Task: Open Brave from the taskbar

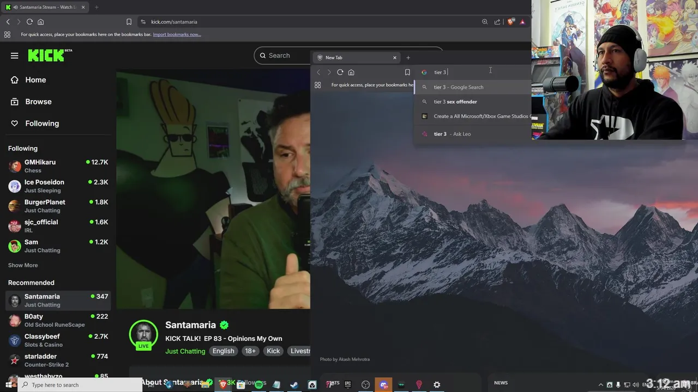Action: (222, 385)
